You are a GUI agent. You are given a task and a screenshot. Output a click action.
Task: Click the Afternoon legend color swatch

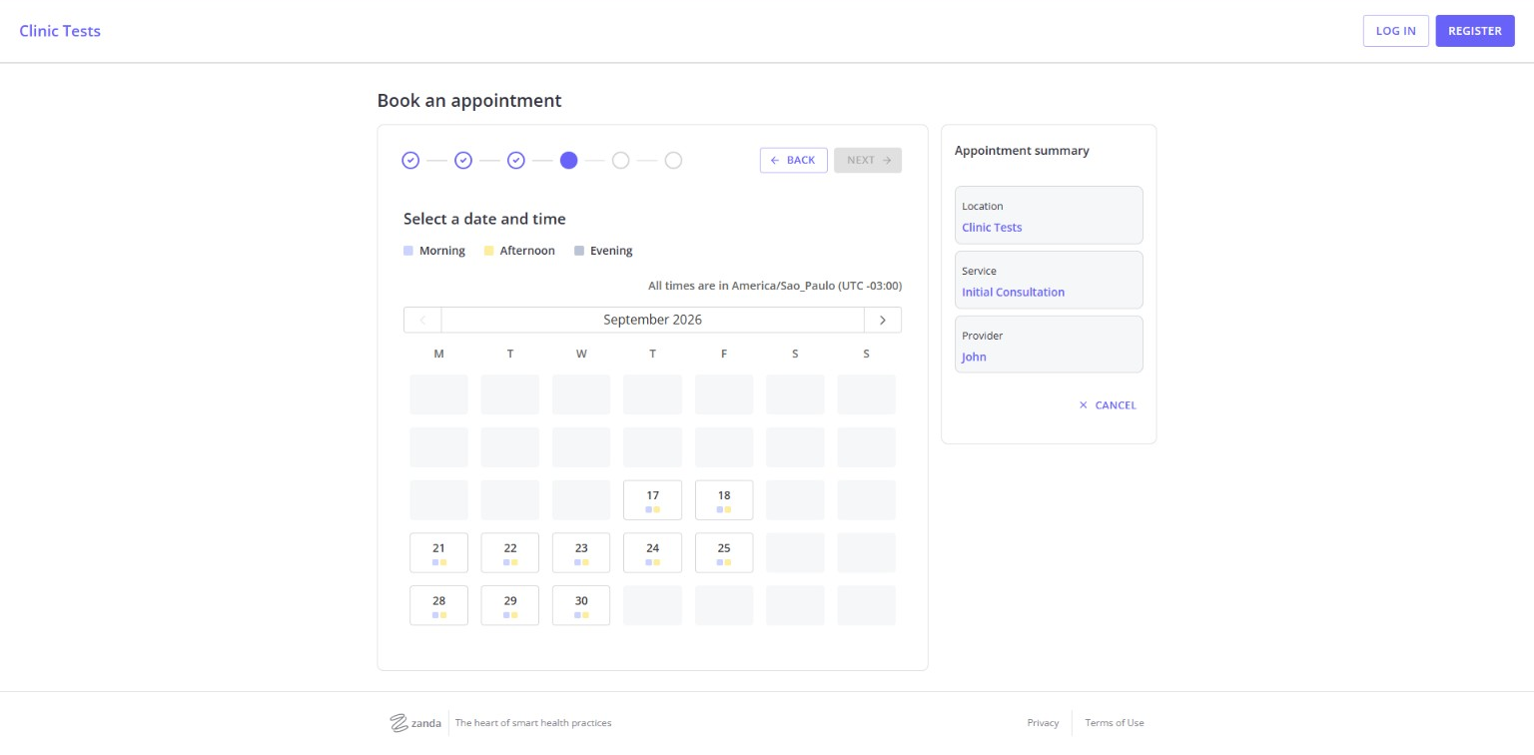tap(489, 251)
